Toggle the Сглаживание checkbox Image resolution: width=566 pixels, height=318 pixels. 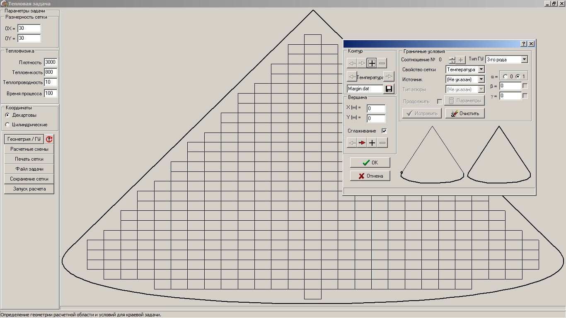click(x=384, y=131)
